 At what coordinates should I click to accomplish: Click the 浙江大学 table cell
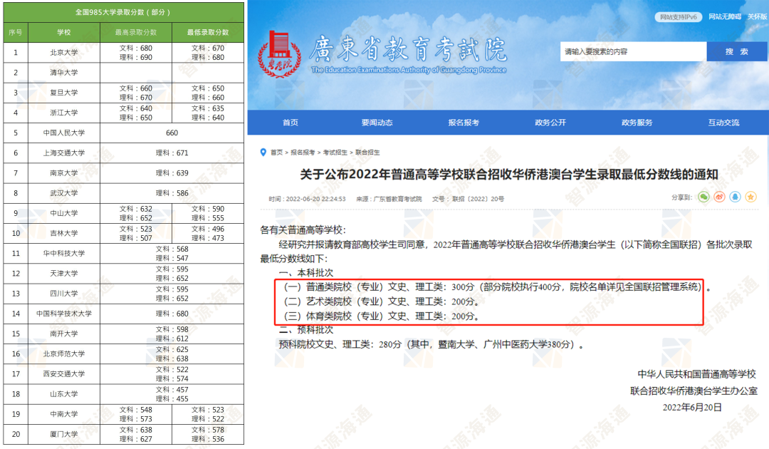pos(64,113)
